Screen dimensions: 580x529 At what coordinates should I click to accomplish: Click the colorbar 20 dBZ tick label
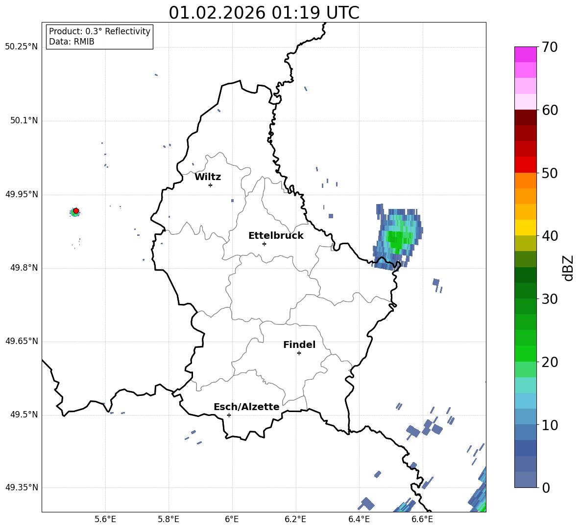(x=550, y=362)
